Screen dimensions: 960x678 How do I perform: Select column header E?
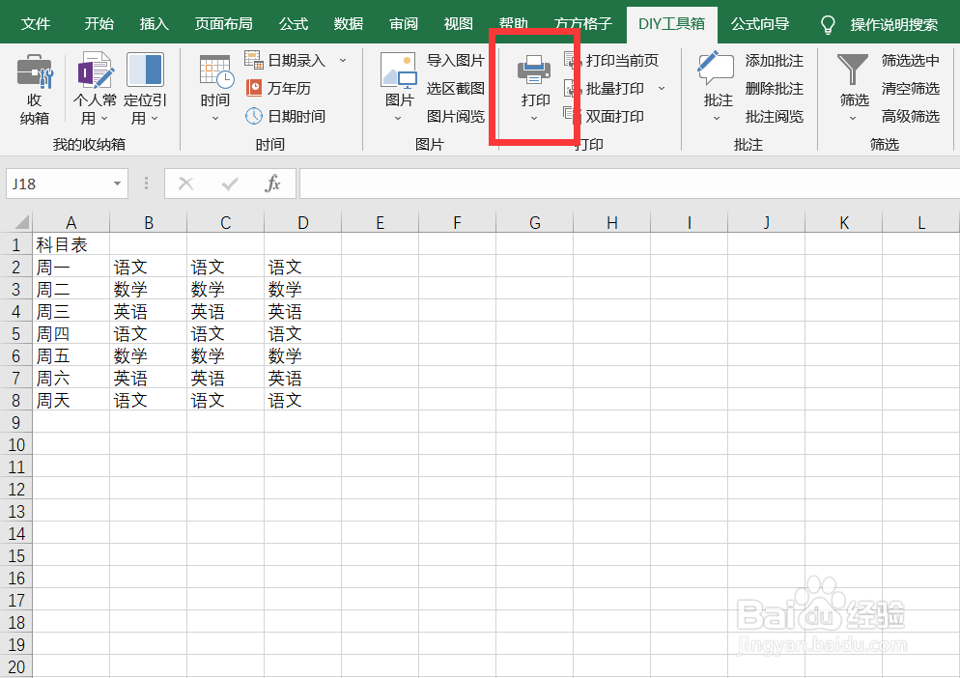pos(381,222)
